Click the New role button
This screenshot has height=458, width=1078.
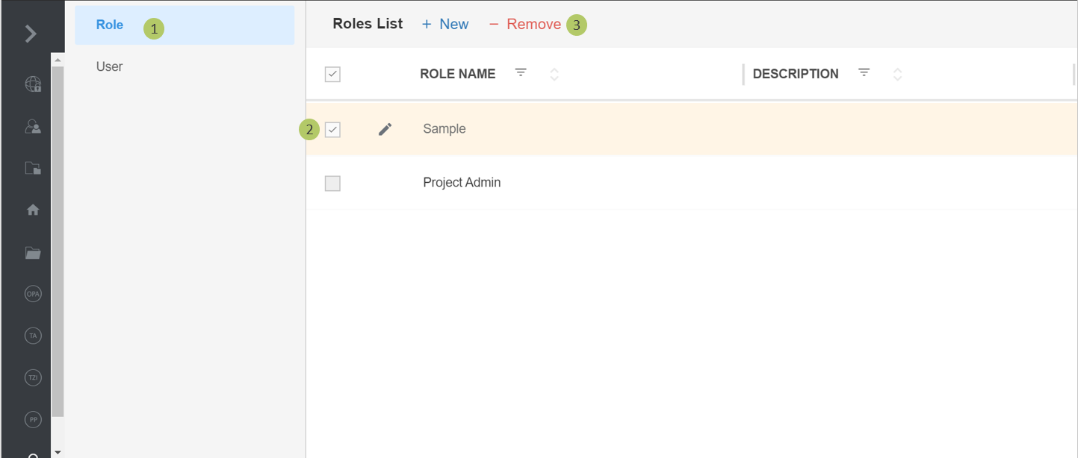[x=445, y=25]
